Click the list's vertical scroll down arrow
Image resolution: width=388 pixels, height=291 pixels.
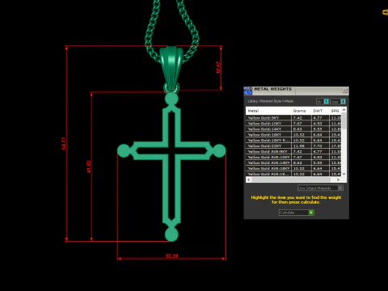pos(344,174)
